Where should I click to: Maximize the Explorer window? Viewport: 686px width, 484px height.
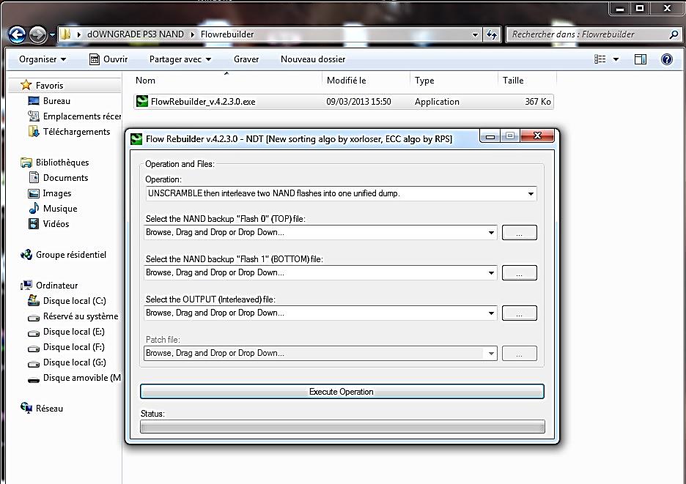click(x=640, y=8)
